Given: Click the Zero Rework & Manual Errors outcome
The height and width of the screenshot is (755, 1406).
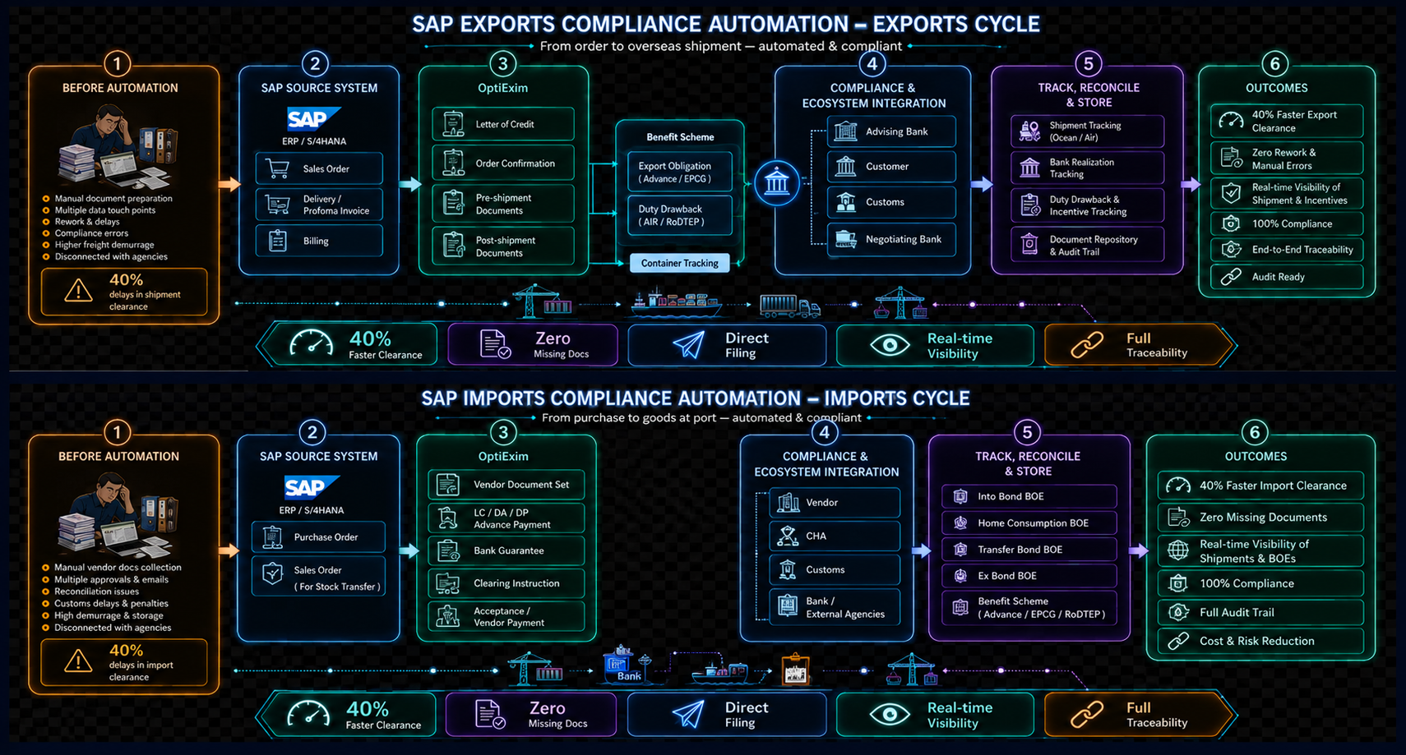Looking at the screenshot, I should [1287, 159].
